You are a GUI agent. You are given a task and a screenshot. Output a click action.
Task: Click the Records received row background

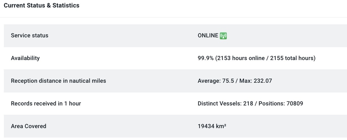pos(175,104)
